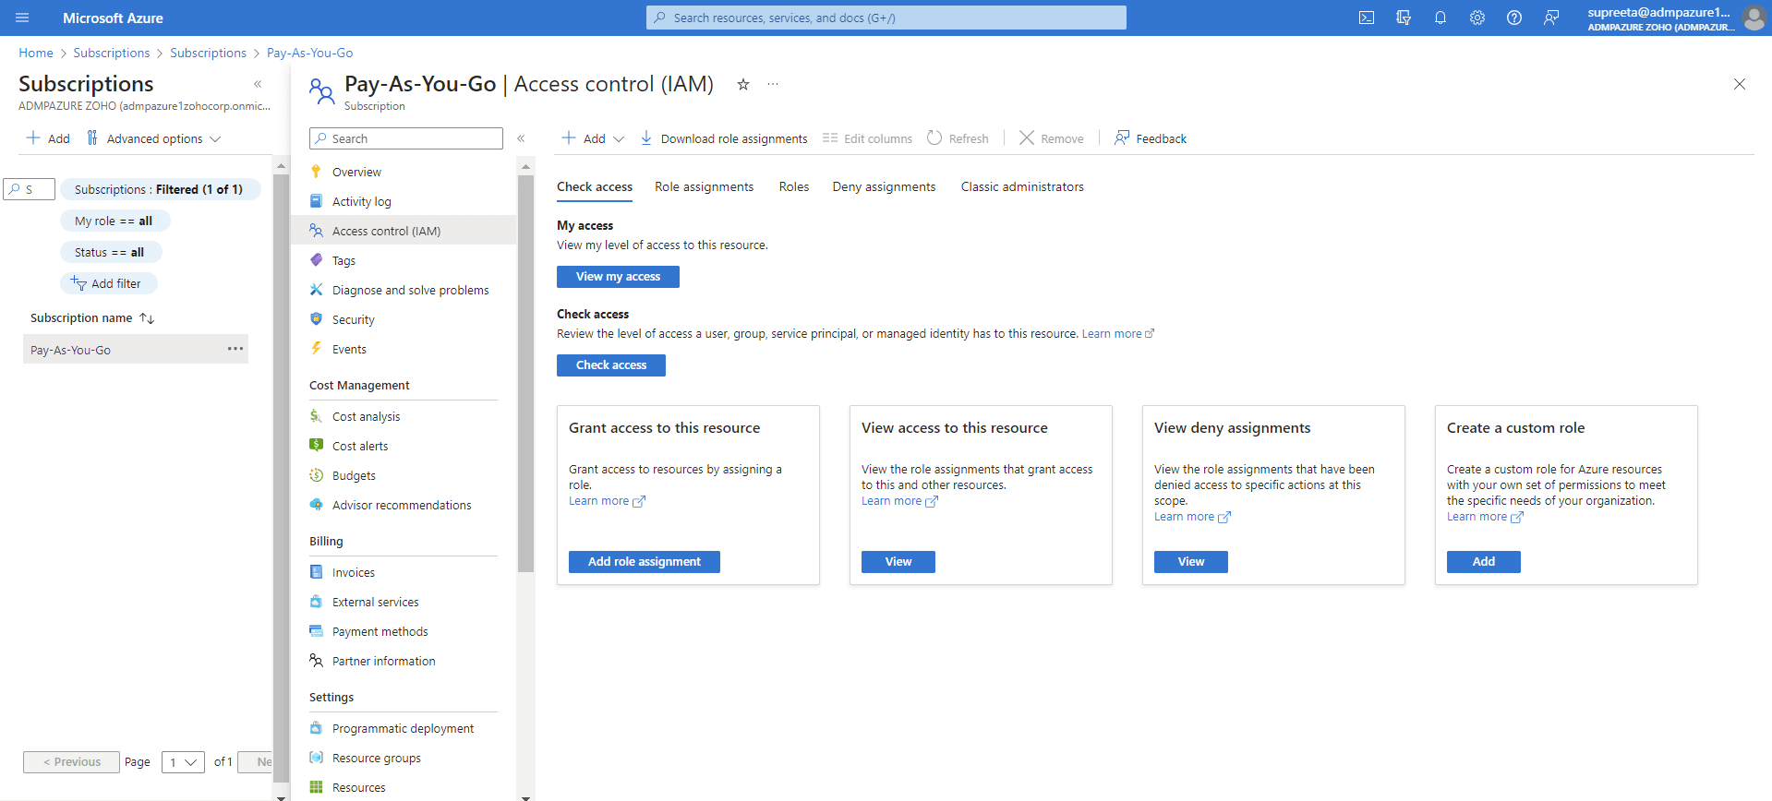Select Access control (IAM) menu item
The image size is (1772, 801).
(404, 231)
